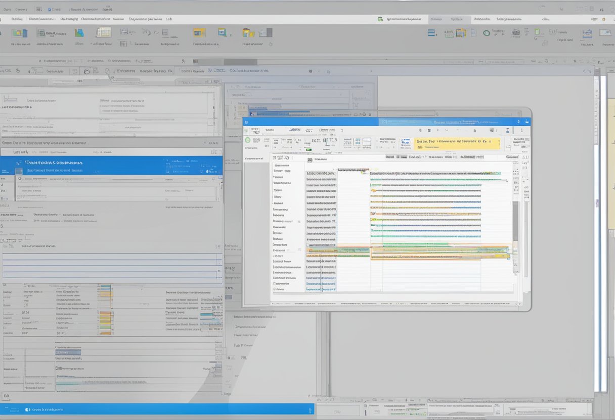Open the dropdown arrow under the ribbon folder group
Screen dimensions: 615x420
(270, 44)
